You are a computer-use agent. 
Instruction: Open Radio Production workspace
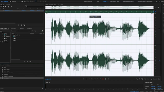point(88,1)
